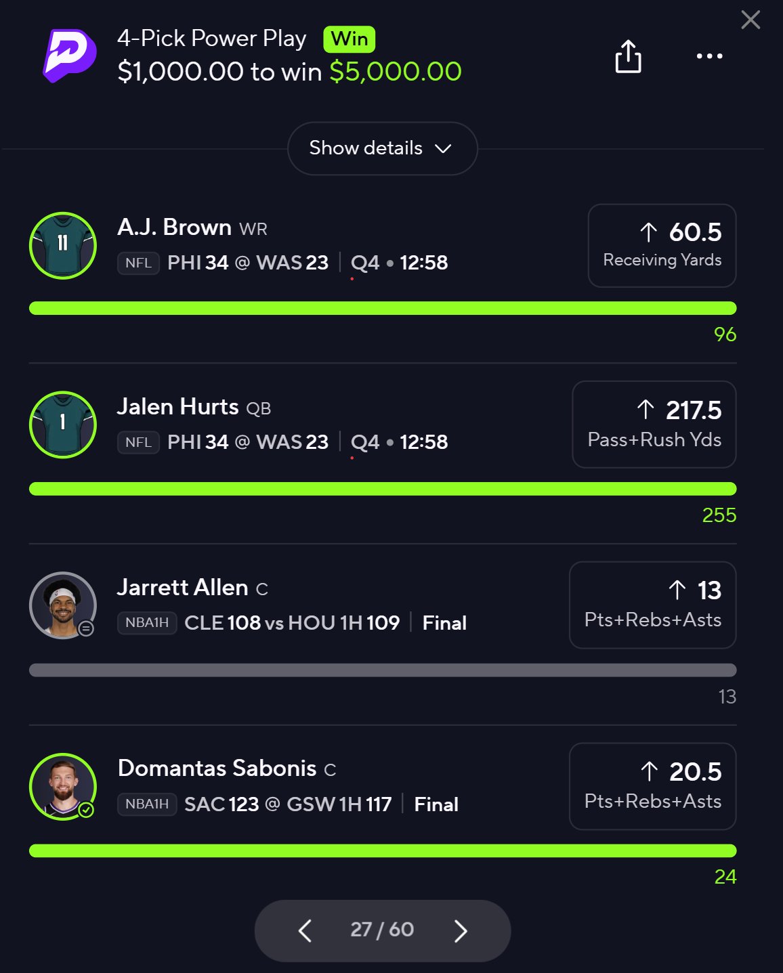Click A.J. Brown's green progress bar
This screenshot has width=783, height=973.
click(383, 308)
